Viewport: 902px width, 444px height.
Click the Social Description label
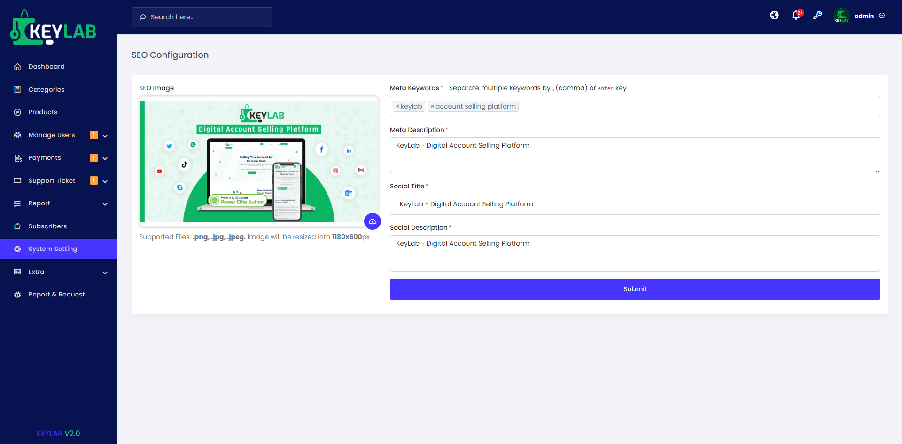[x=419, y=227]
